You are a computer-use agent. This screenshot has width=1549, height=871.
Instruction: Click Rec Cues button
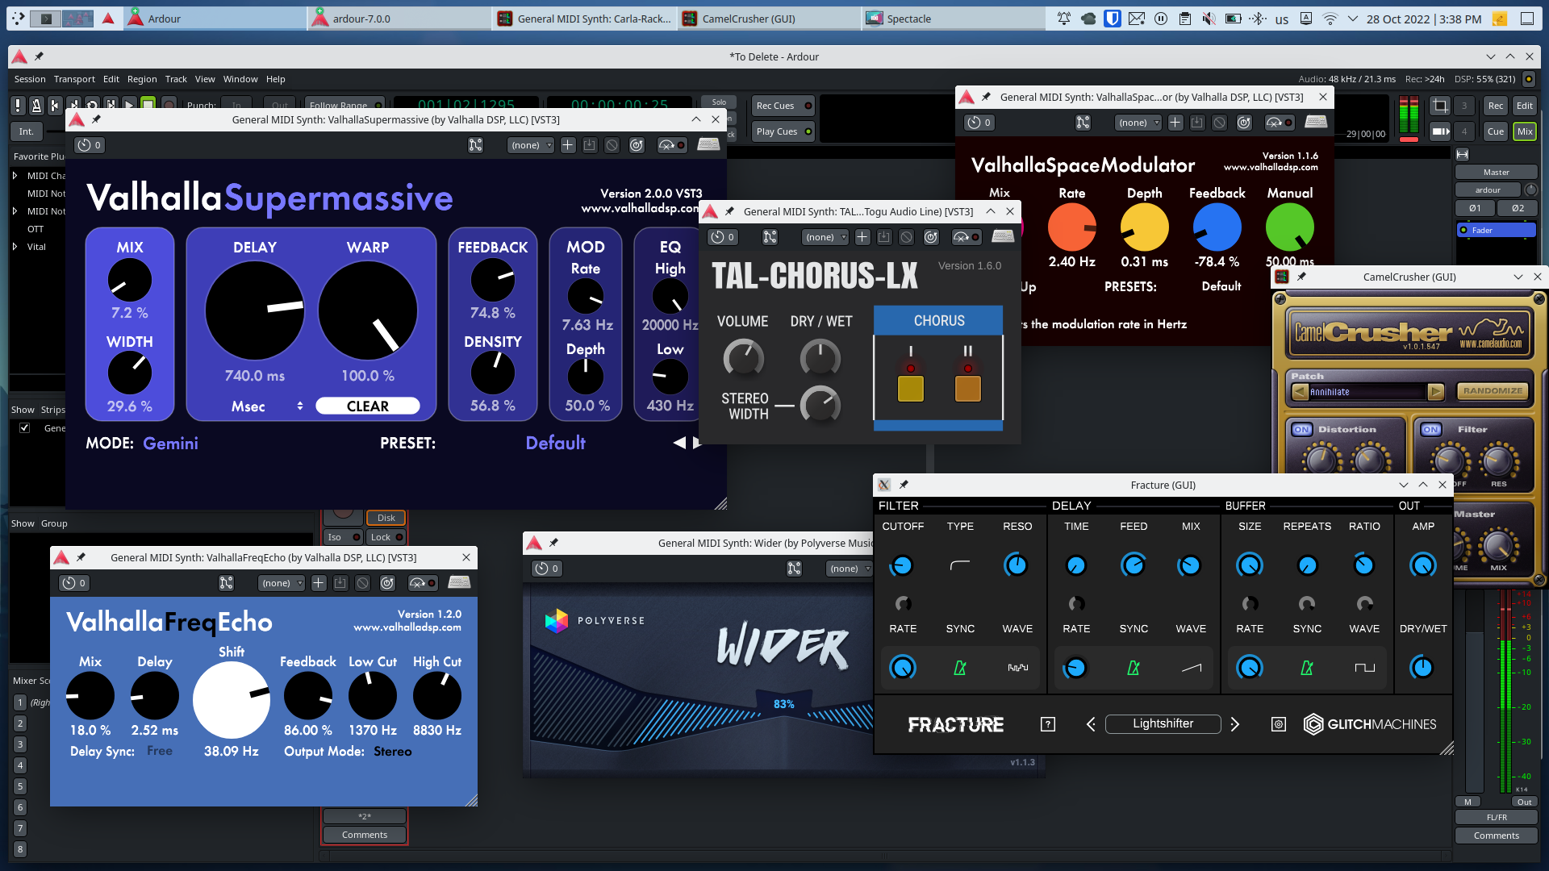click(783, 106)
